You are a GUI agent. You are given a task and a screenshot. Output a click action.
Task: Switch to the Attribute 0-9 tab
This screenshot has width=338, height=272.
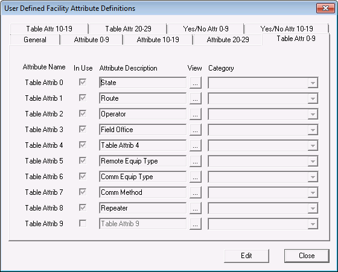(91, 40)
